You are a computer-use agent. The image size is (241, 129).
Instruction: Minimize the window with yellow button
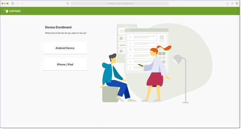point(5,3)
